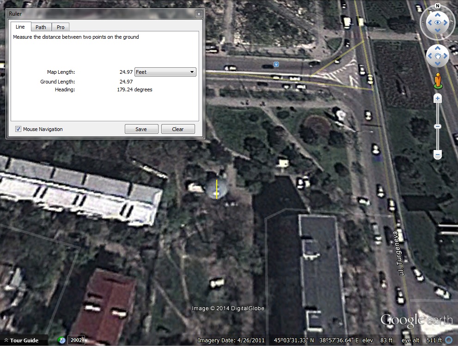Click the Clear button to reset measurement
This screenshot has height=346, width=458.
point(178,129)
